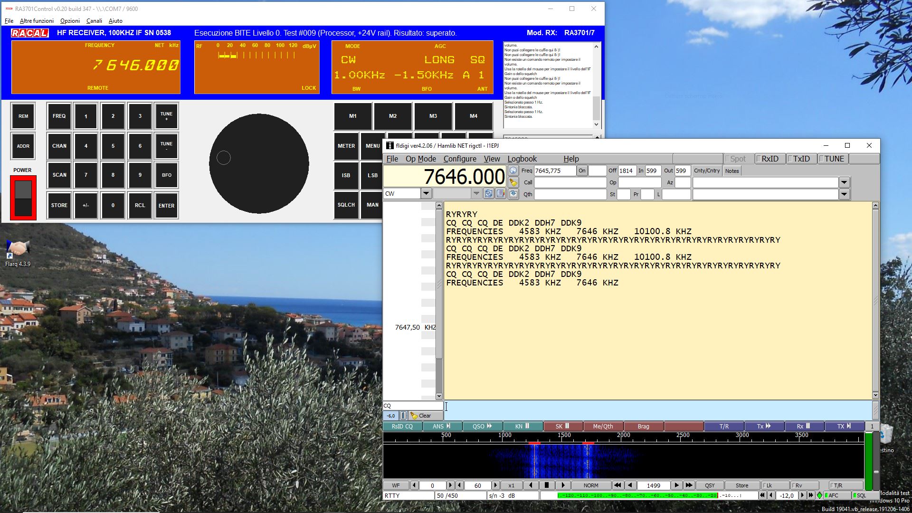Click the broom clear-log-fields icon
The width and height of the screenshot is (912, 513).
tap(513, 182)
